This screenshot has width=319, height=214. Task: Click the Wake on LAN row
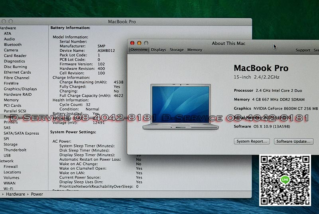(x=101, y=173)
